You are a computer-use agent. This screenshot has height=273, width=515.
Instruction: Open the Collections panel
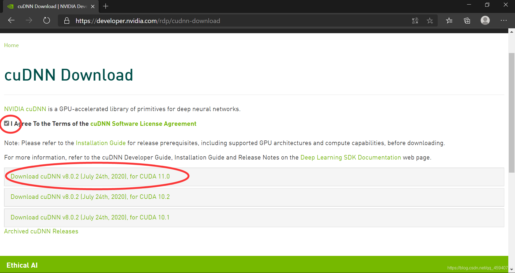(467, 21)
